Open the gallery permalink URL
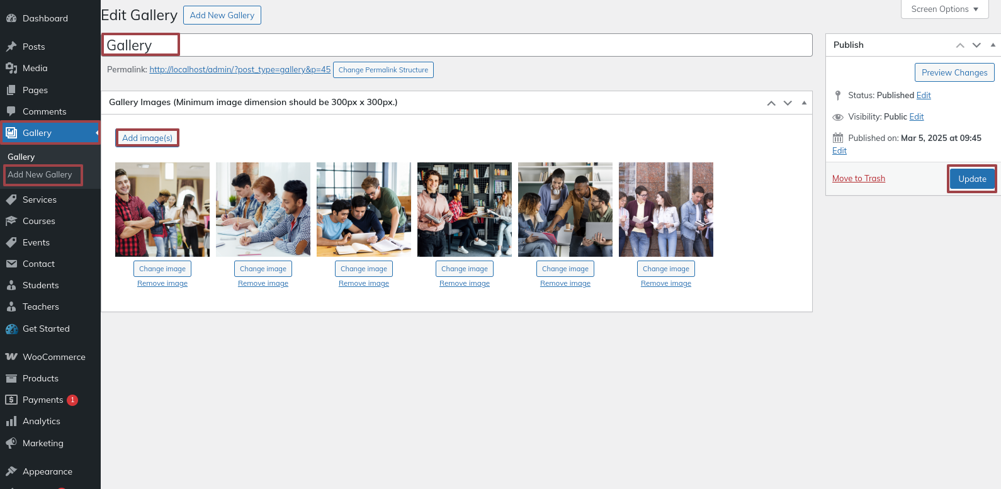Viewport: 1001px width, 489px height. coord(240,69)
